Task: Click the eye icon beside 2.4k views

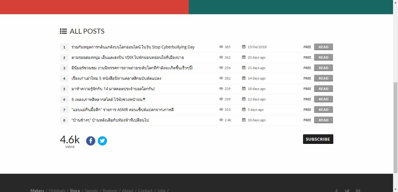Action: 221,120
